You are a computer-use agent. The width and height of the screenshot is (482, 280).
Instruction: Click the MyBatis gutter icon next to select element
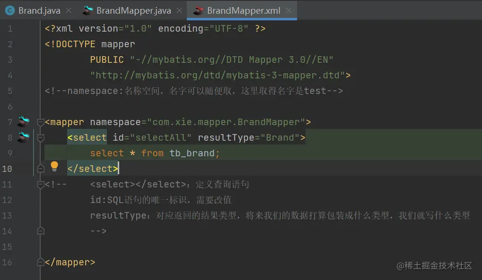pos(22,137)
